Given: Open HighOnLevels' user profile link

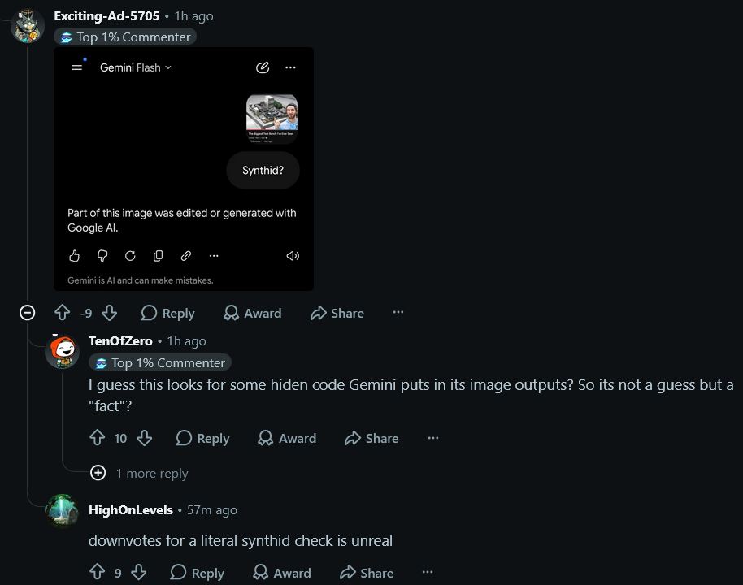Looking at the screenshot, I should coord(131,509).
